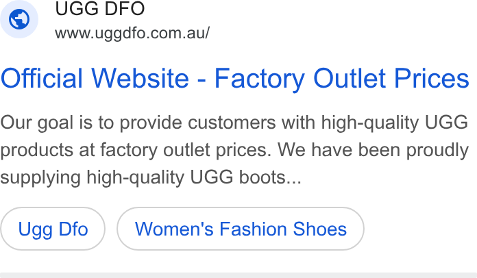Click the words "Official Website" in the blue headline
The width and height of the screenshot is (477, 278).
click(x=95, y=78)
